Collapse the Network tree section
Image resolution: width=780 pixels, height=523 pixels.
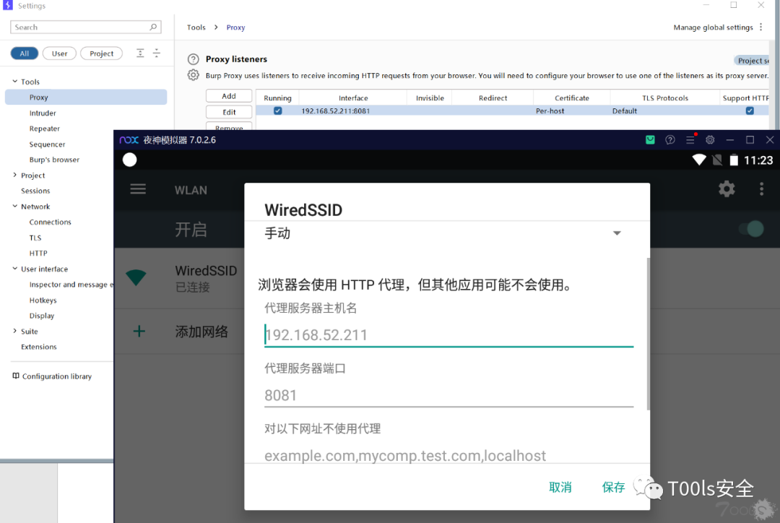click(15, 206)
